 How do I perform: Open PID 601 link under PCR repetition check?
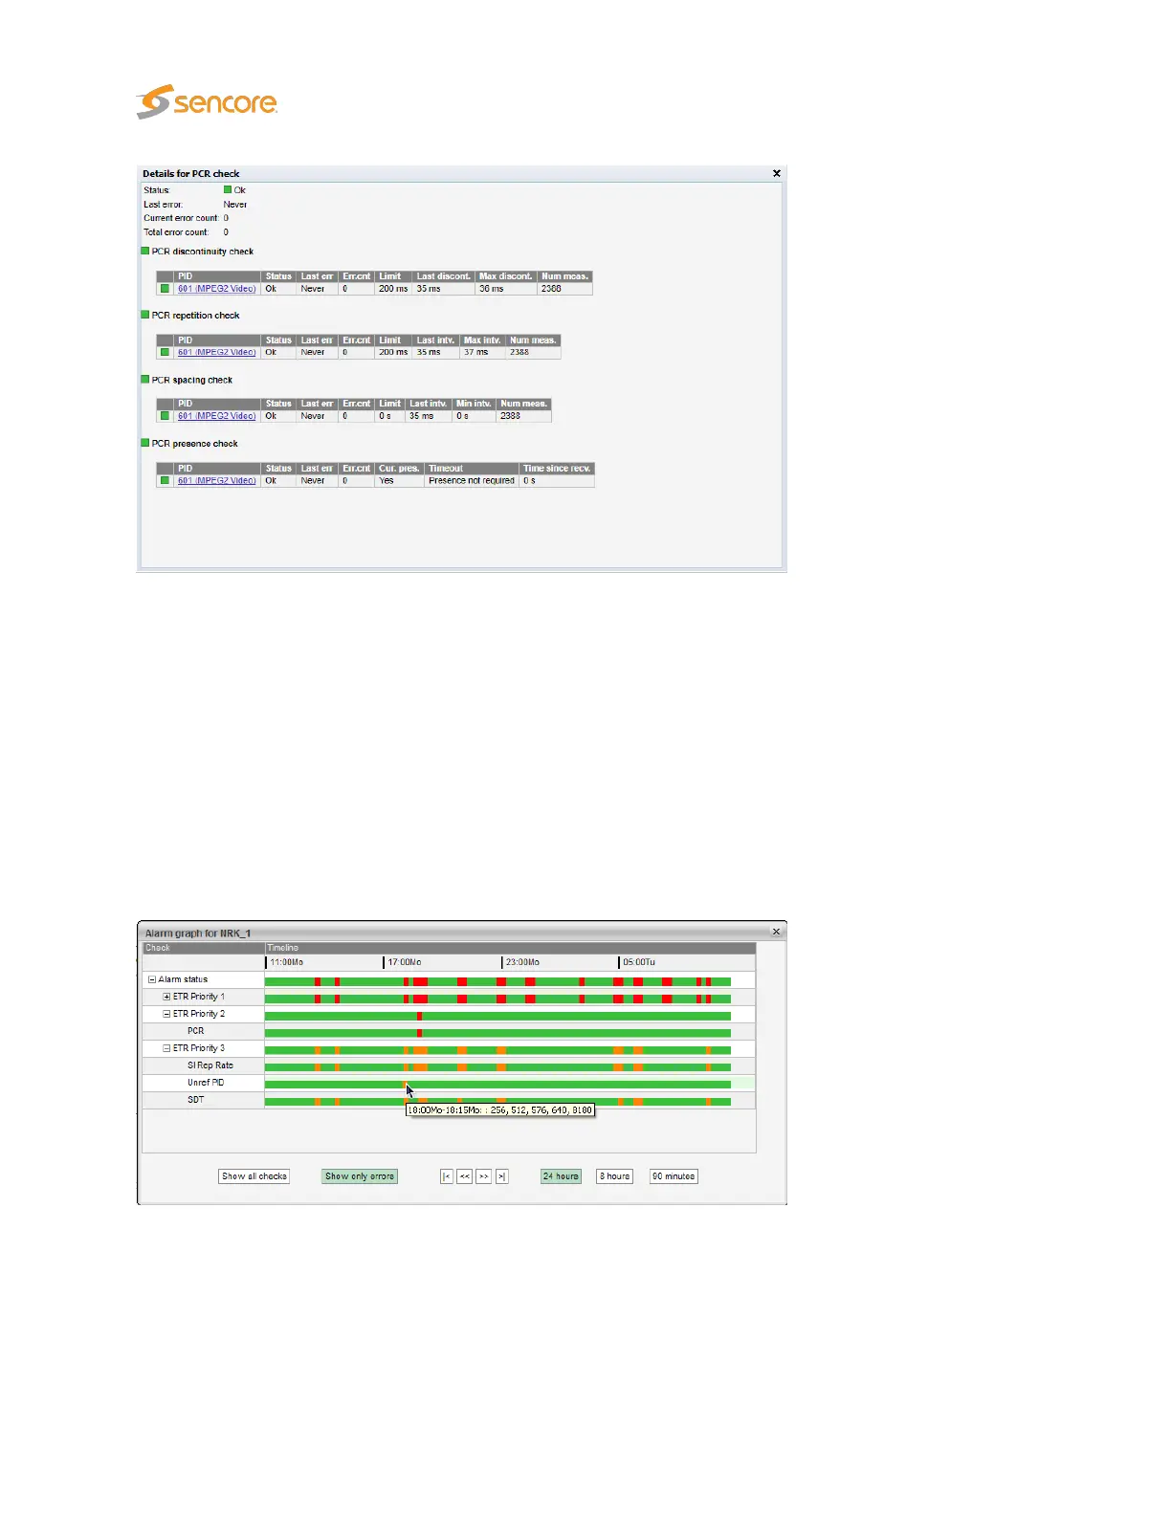pyautogui.click(x=216, y=352)
